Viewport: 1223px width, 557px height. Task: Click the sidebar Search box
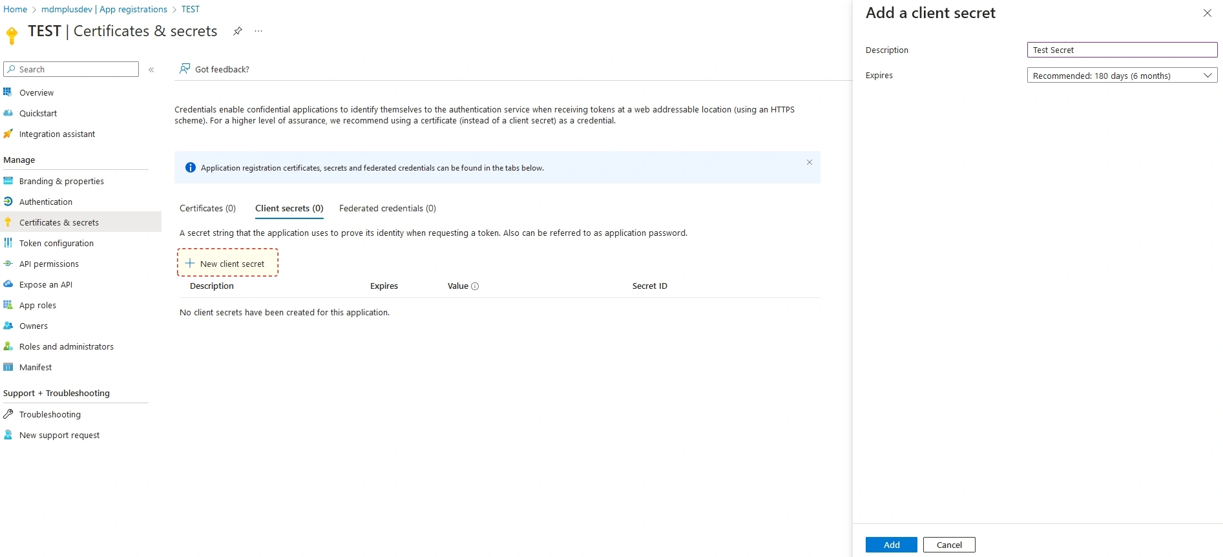(x=71, y=69)
